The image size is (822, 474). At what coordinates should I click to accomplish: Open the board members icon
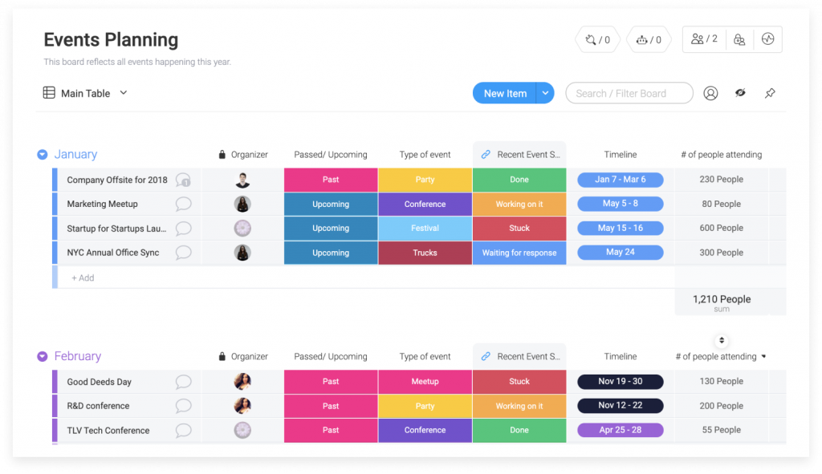click(704, 38)
